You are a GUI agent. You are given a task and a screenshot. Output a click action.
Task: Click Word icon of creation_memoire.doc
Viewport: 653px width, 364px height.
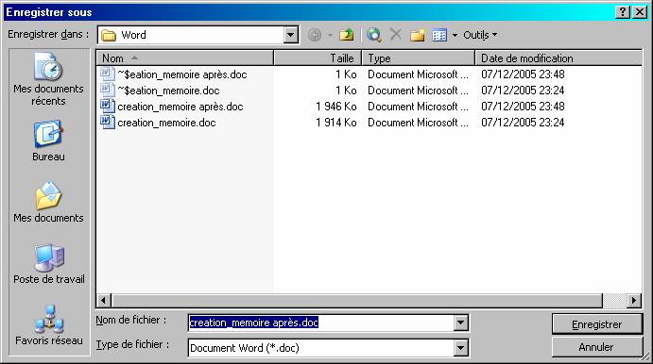[108, 123]
